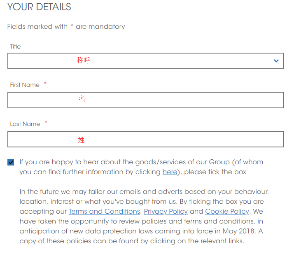This screenshot has height=254, width=287.
Task: Click the red asterisk beside Last Name
Action: pos(46,123)
